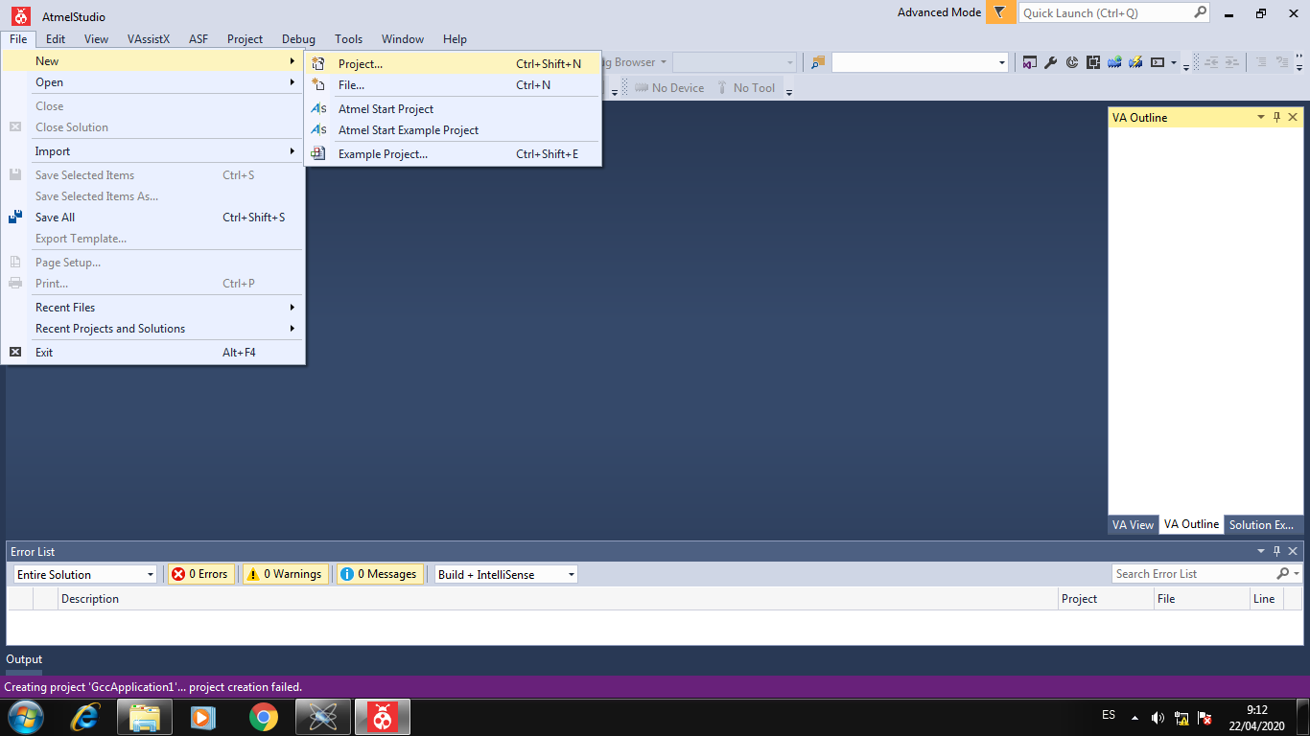The image size is (1310, 736).
Task: Click the Quick Launch magnifier icon
Action: pyautogui.click(x=1200, y=12)
